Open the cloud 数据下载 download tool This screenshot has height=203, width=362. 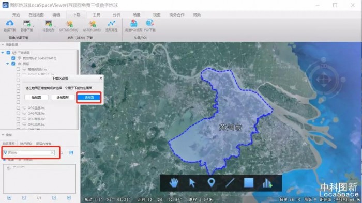[10, 26]
